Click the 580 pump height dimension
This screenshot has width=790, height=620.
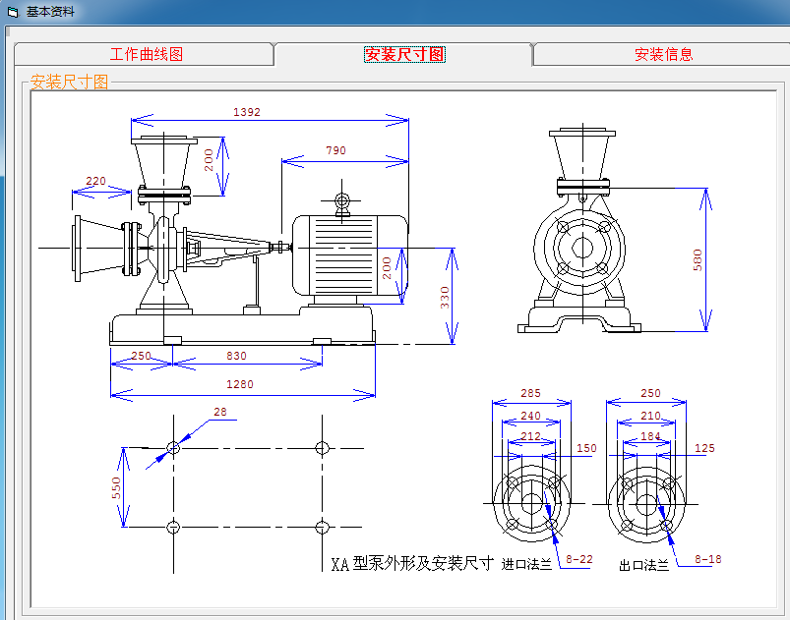[698, 260]
